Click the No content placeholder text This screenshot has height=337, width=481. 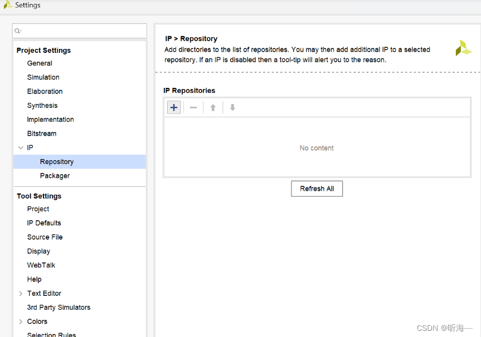pyautogui.click(x=317, y=148)
